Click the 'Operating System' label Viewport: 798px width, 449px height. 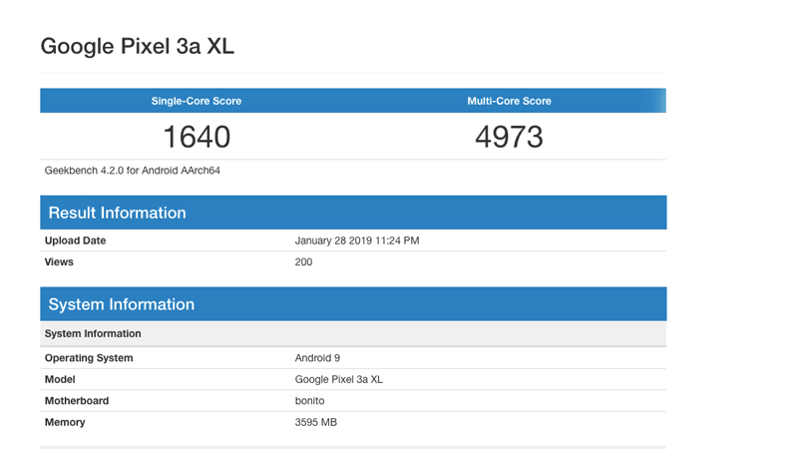click(89, 358)
